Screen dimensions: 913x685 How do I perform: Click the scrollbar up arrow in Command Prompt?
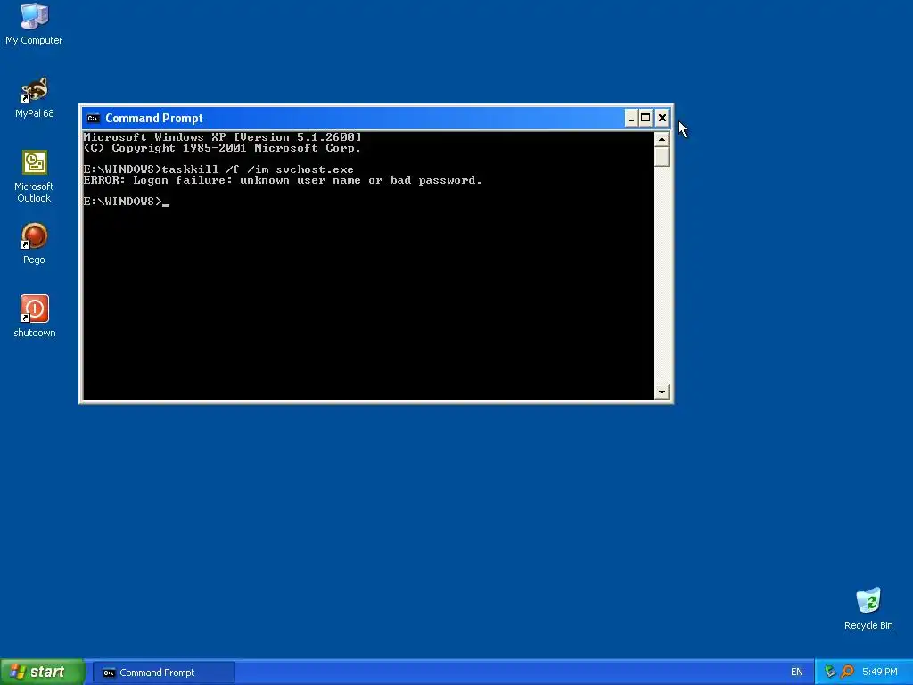[x=662, y=139]
